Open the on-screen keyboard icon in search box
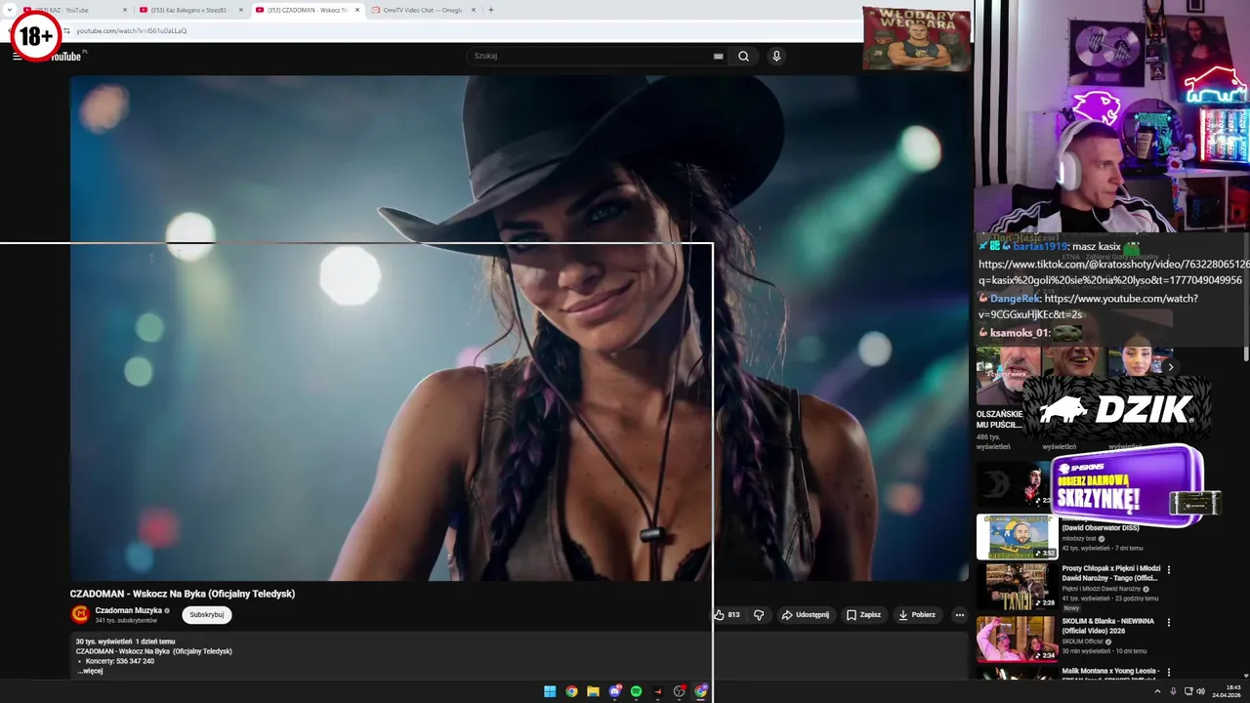 (718, 56)
